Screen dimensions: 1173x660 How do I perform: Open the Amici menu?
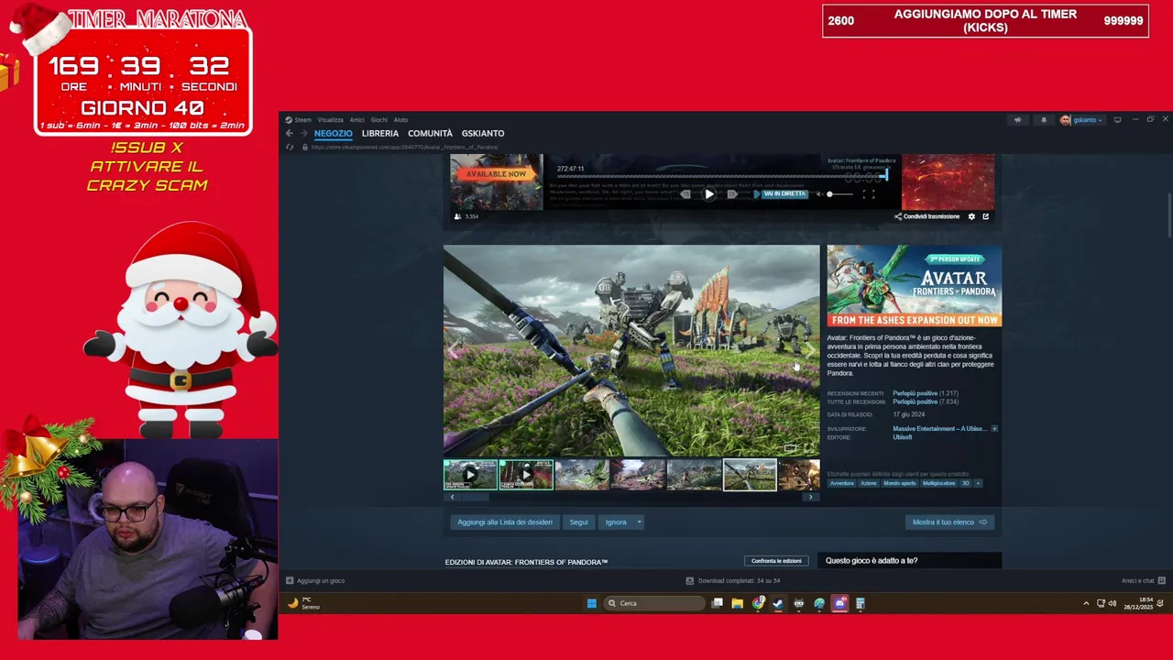tap(356, 119)
